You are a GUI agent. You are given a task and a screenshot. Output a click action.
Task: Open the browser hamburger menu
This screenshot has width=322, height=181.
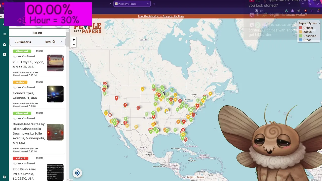click(318, 11)
